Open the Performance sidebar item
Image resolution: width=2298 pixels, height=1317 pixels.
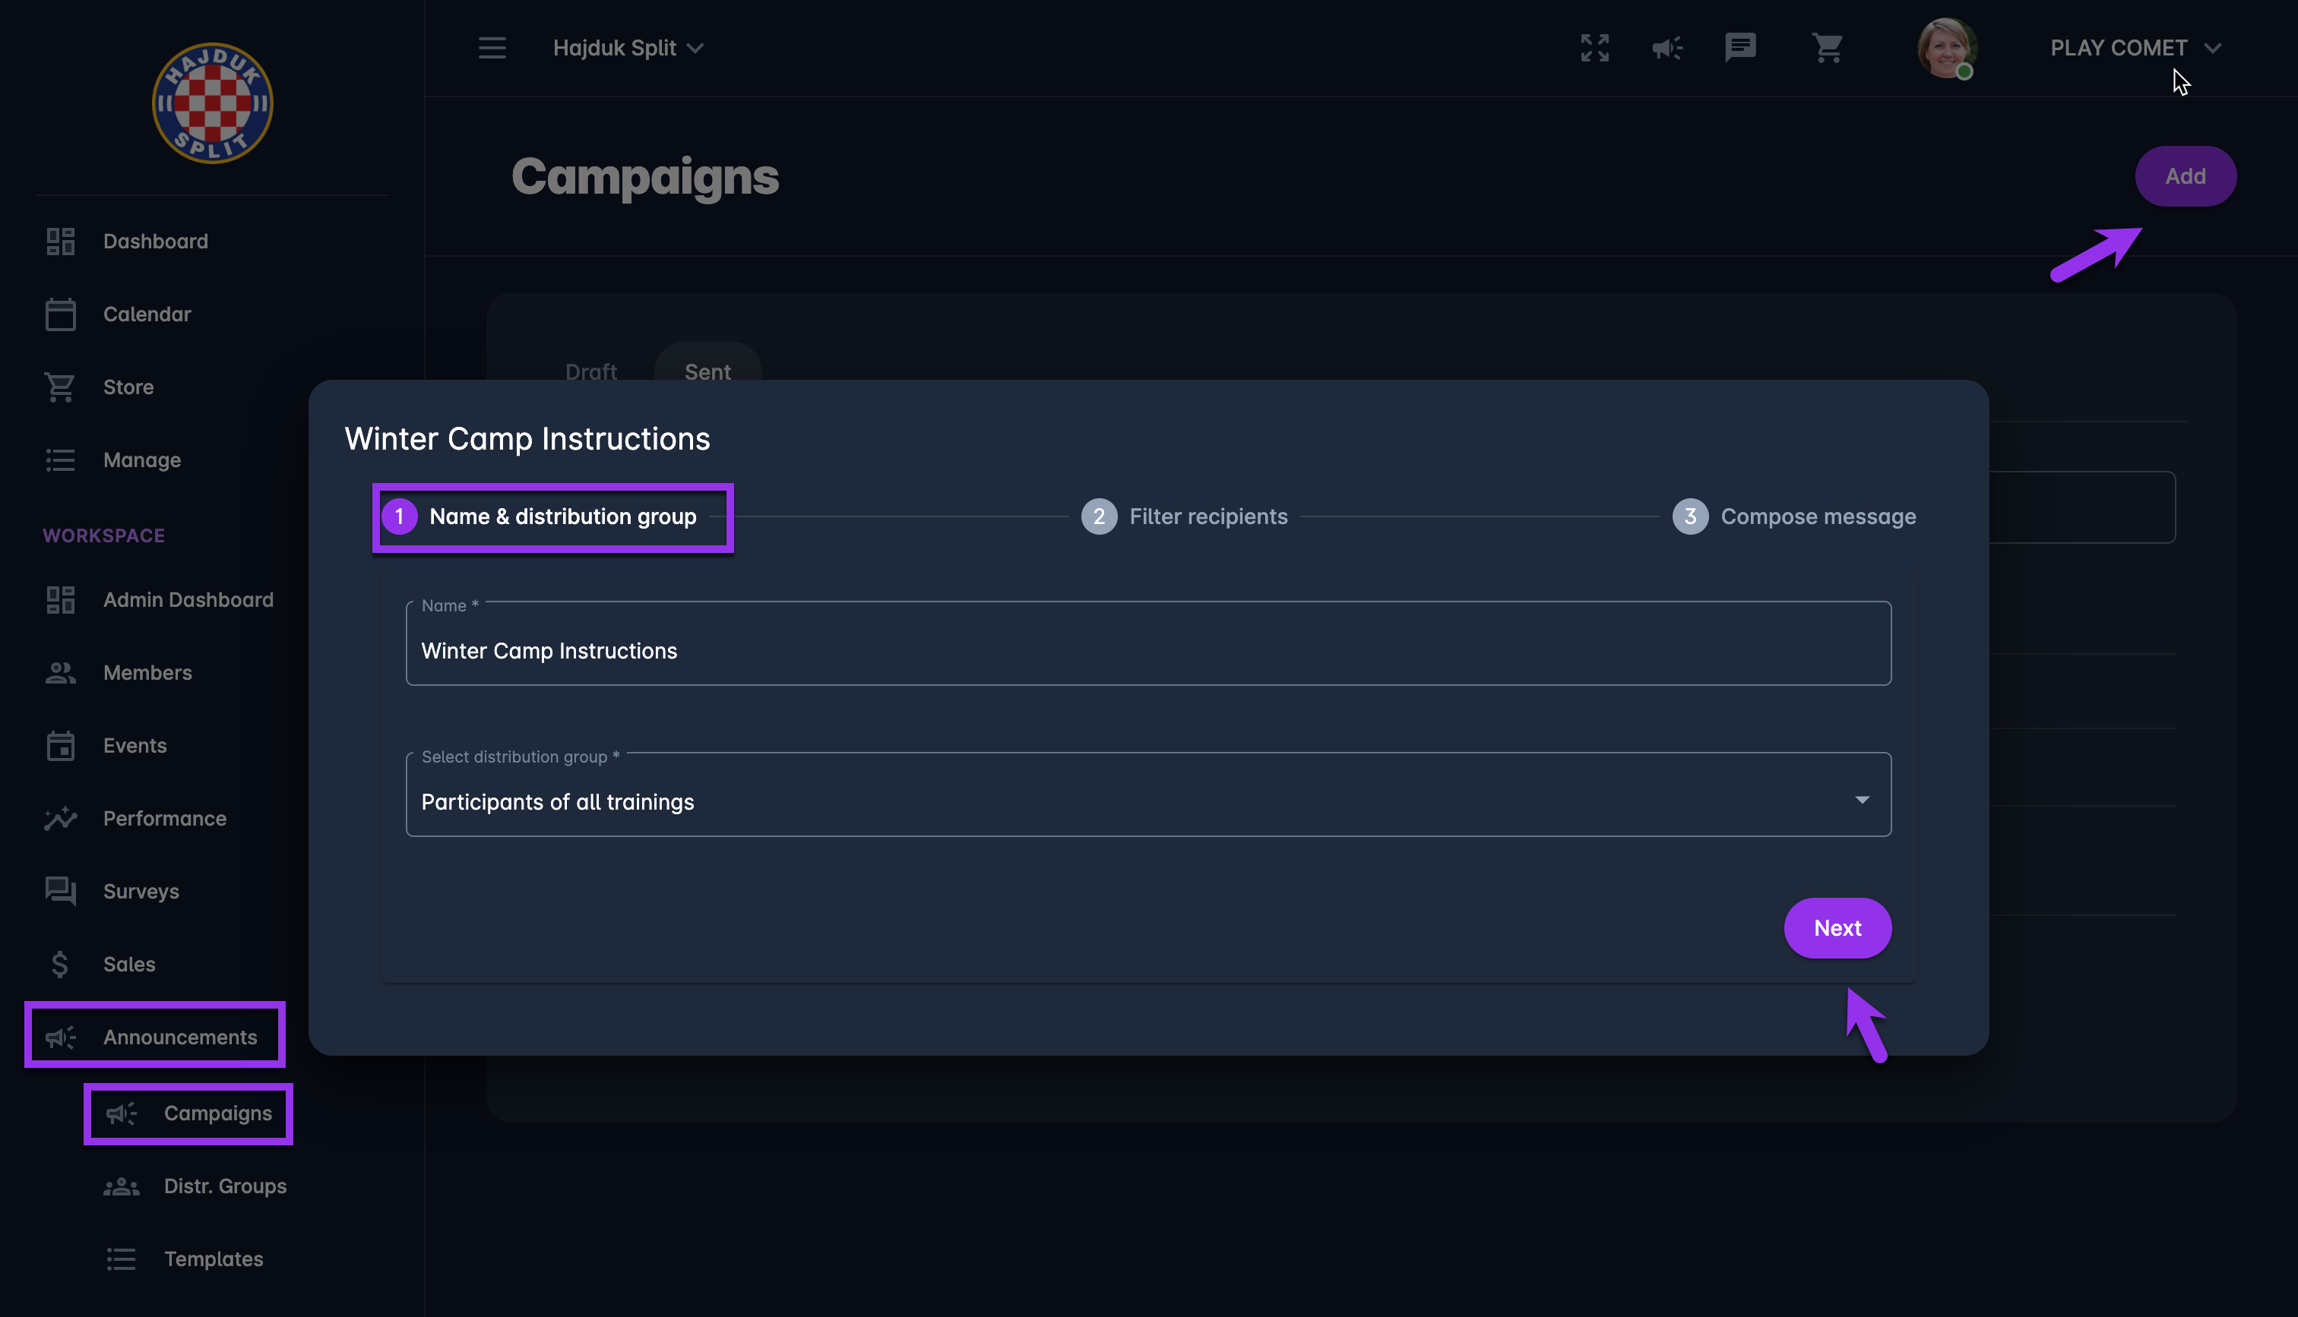[163, 819]
